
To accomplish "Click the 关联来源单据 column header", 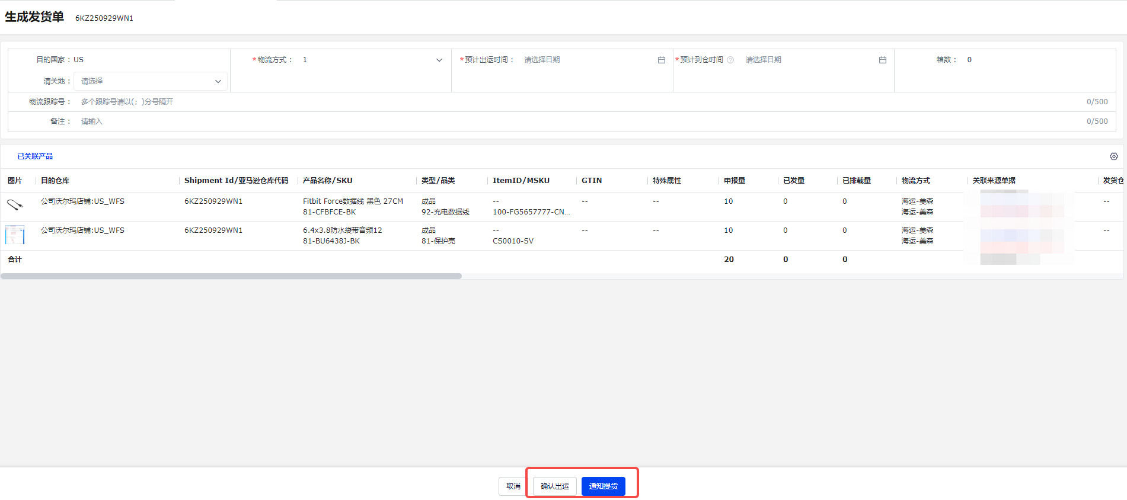I will coord(994,181).
